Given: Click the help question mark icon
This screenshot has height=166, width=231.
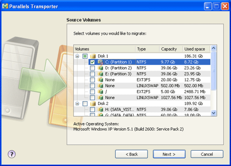Looking at the screenshot, I should click(12, 154).
